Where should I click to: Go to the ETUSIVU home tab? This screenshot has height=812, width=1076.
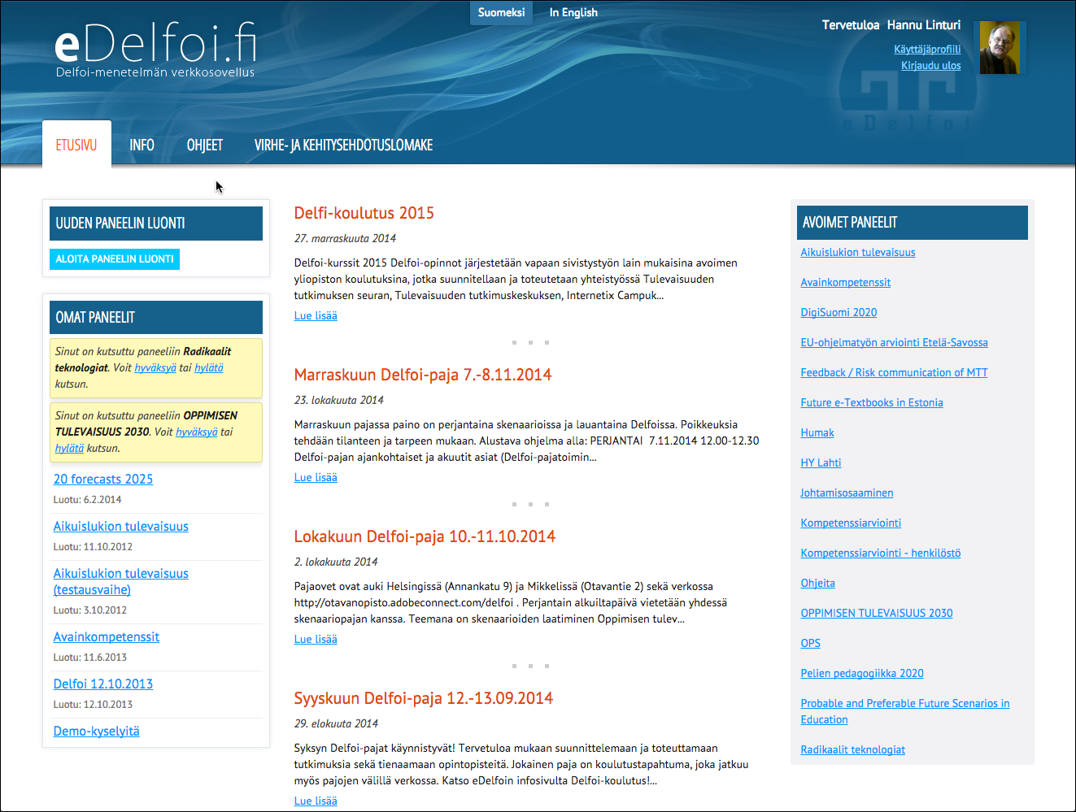coord(76,145)
